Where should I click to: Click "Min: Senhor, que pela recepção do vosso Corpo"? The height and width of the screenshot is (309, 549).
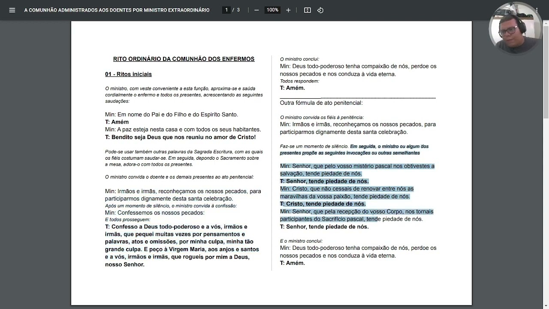point(357,215)
